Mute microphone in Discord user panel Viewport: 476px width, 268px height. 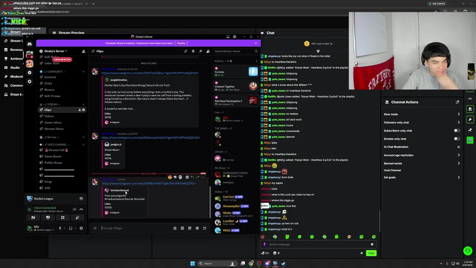coord(60,228)
